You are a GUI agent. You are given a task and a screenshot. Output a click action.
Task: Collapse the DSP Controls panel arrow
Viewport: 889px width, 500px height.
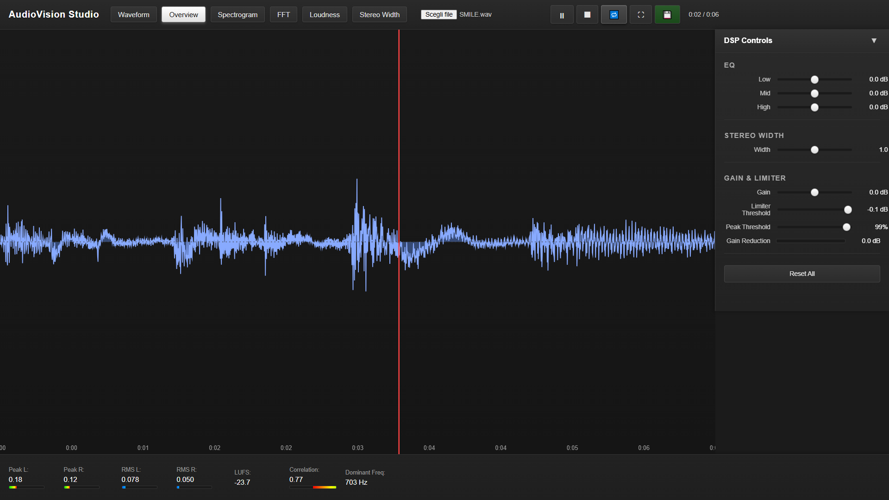click(874, 41)
